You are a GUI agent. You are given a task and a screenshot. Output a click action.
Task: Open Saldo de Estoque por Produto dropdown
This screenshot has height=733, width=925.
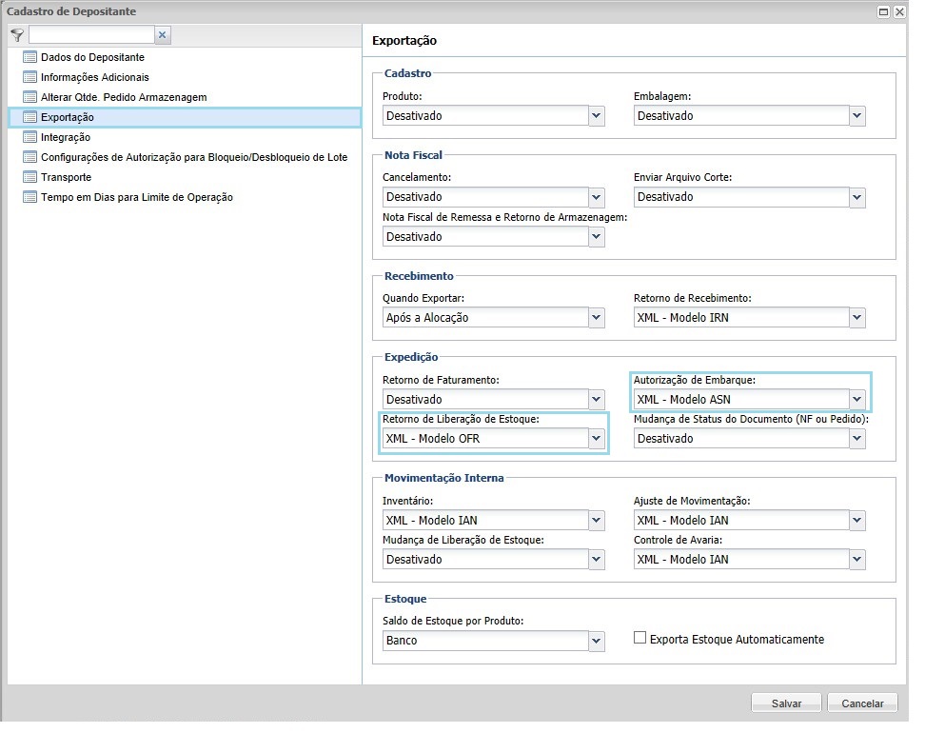pyautogui.click(x=597, y=641)
